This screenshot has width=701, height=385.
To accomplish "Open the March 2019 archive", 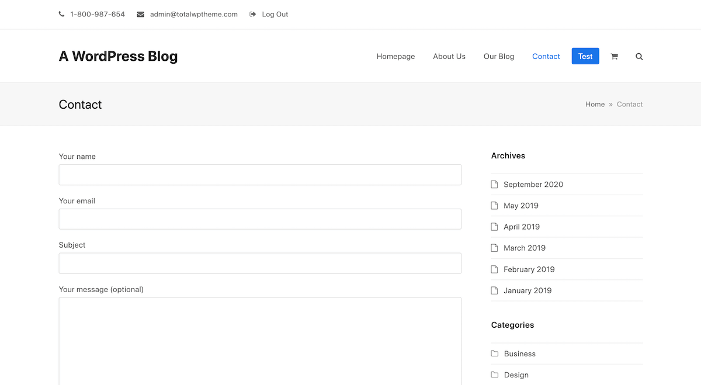I will [x=525, y=248].
